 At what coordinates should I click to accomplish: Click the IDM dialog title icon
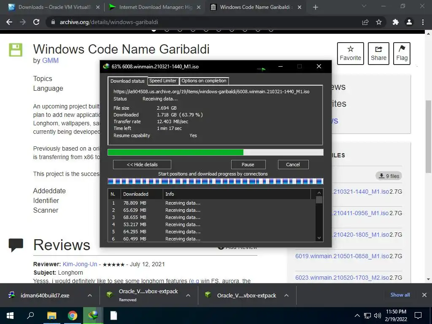pos(106,66)
